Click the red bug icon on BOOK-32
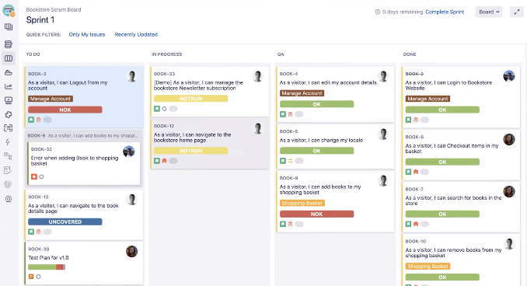The image size is (527, 286). click(x=34, y=176)
